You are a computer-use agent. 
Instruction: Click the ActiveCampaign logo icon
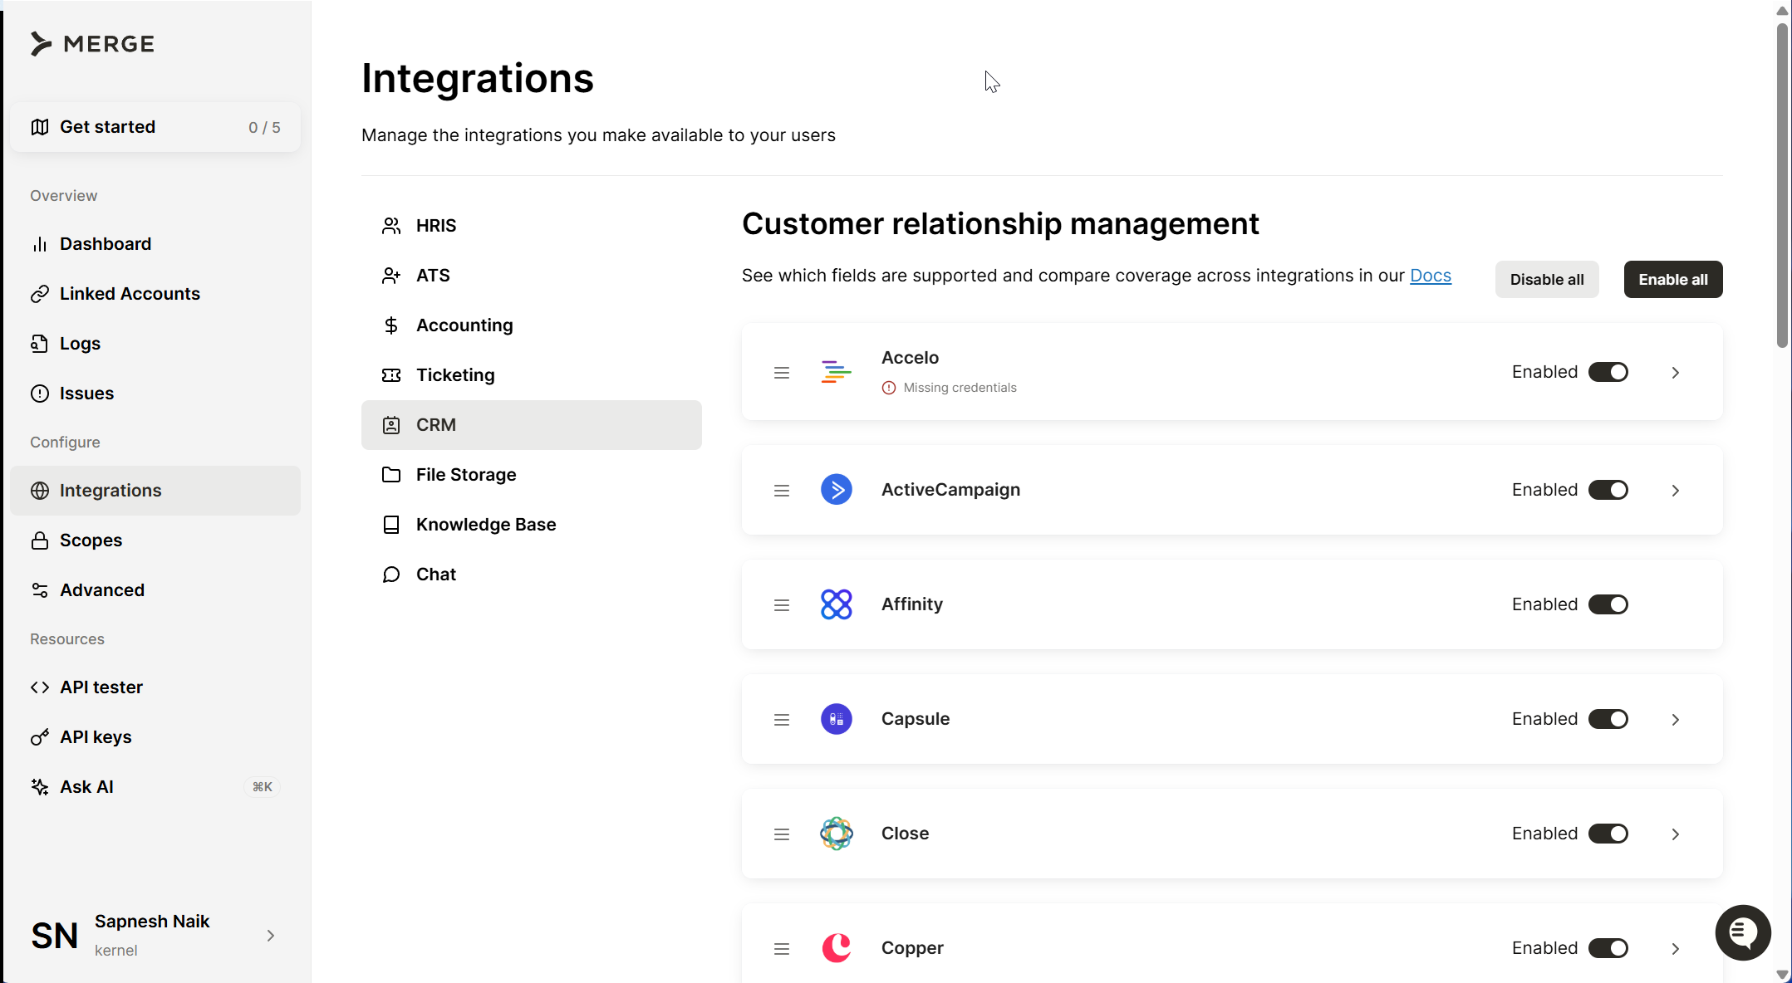point(836,490)
